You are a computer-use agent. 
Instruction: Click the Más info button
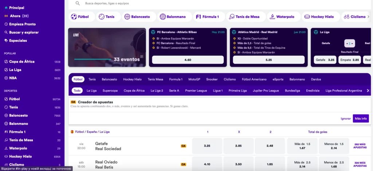pos(361,118)
